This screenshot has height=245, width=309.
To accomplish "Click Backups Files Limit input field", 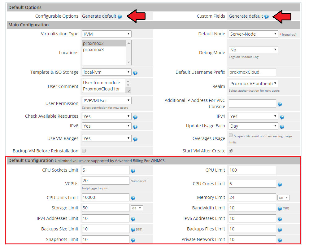I will (252, 229).
